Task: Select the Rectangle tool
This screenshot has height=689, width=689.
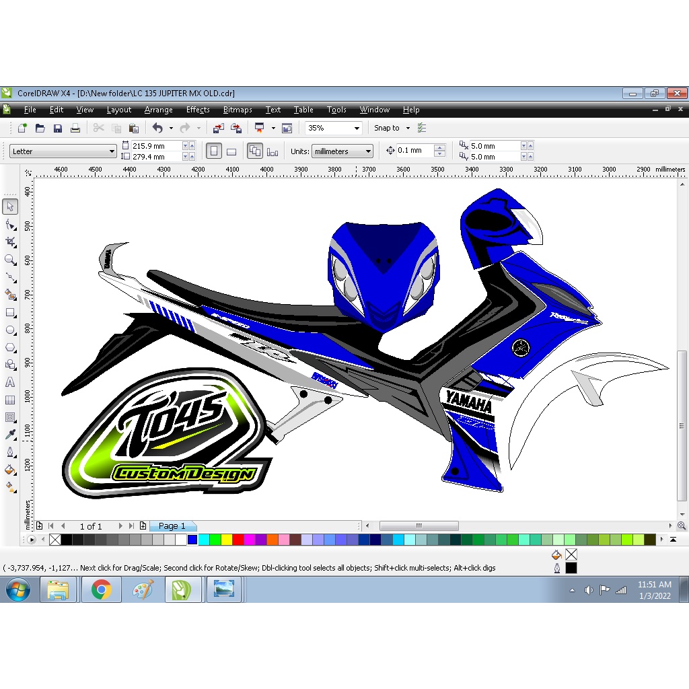Action: (9, 312)
